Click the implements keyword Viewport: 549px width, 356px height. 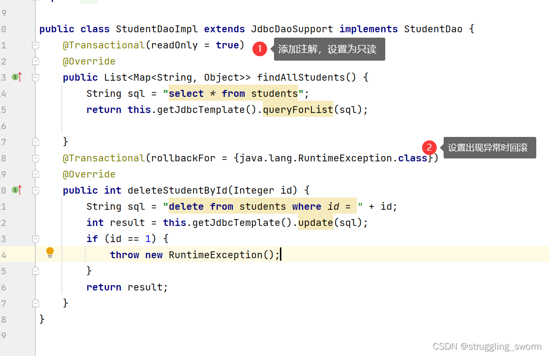tap(368, 29)
